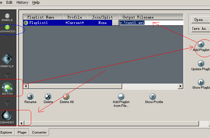
Task: Click the browse ellipsis button beside output filename
Action: click(x=115, y=23)
